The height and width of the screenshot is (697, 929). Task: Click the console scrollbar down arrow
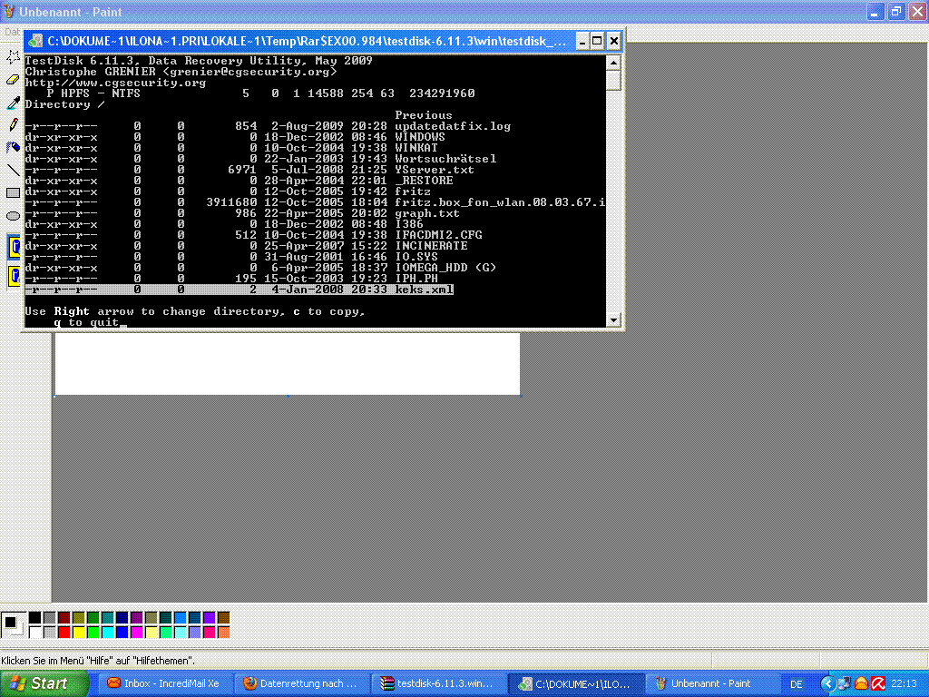(x=613, y=319)
